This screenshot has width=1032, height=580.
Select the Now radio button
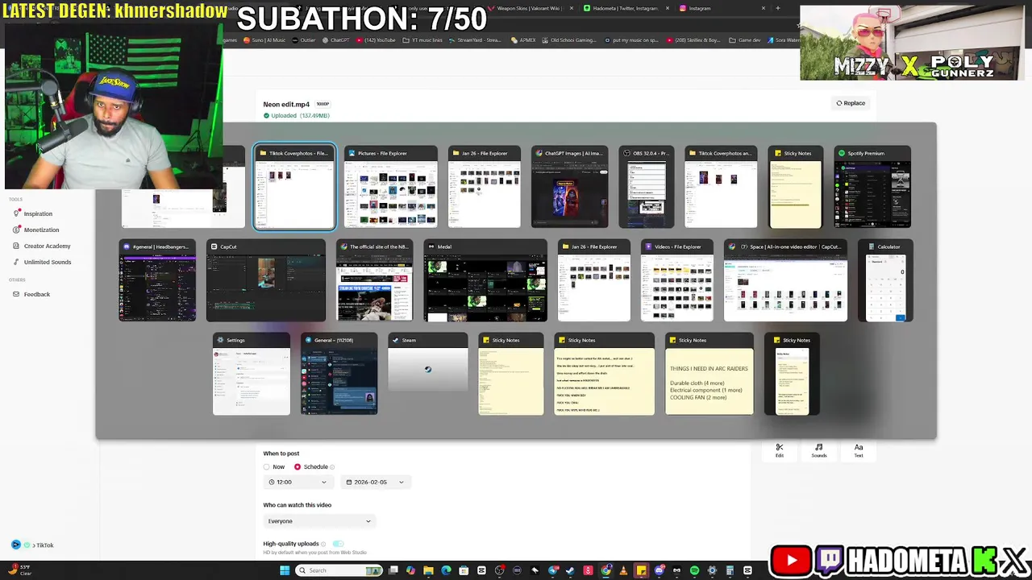click(267, 466)
